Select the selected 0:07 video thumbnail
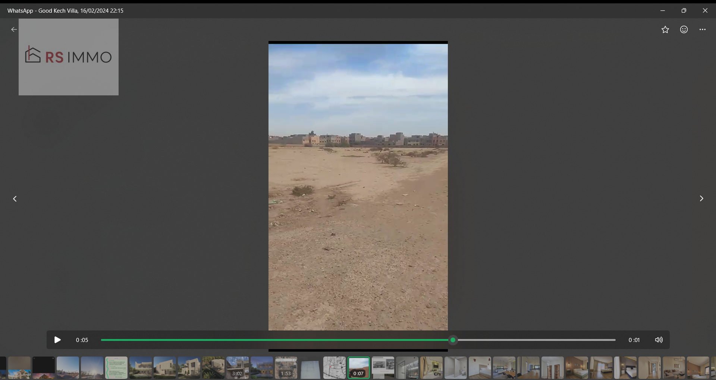This screenshot has width=716, height=380. 359,368
